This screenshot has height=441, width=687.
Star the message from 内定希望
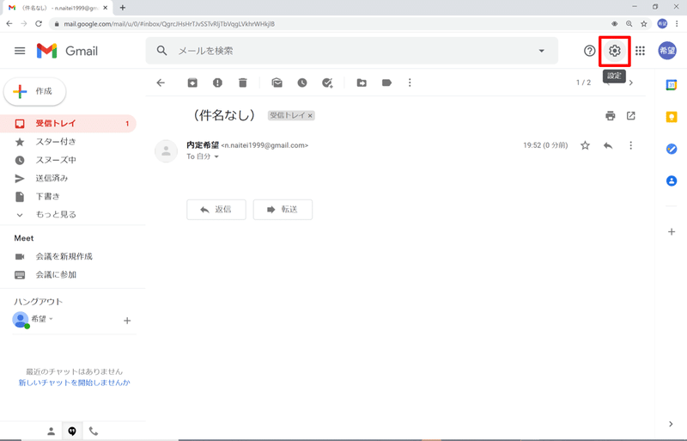[585, 145]
